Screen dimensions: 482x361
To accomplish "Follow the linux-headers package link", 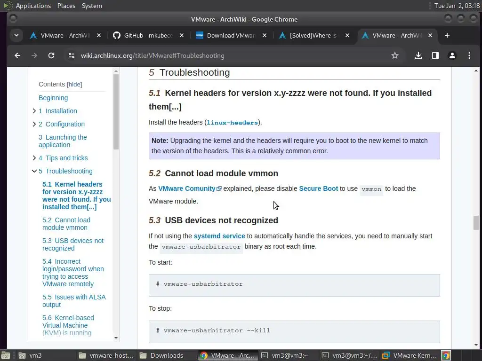I will [x=232, y=123].
